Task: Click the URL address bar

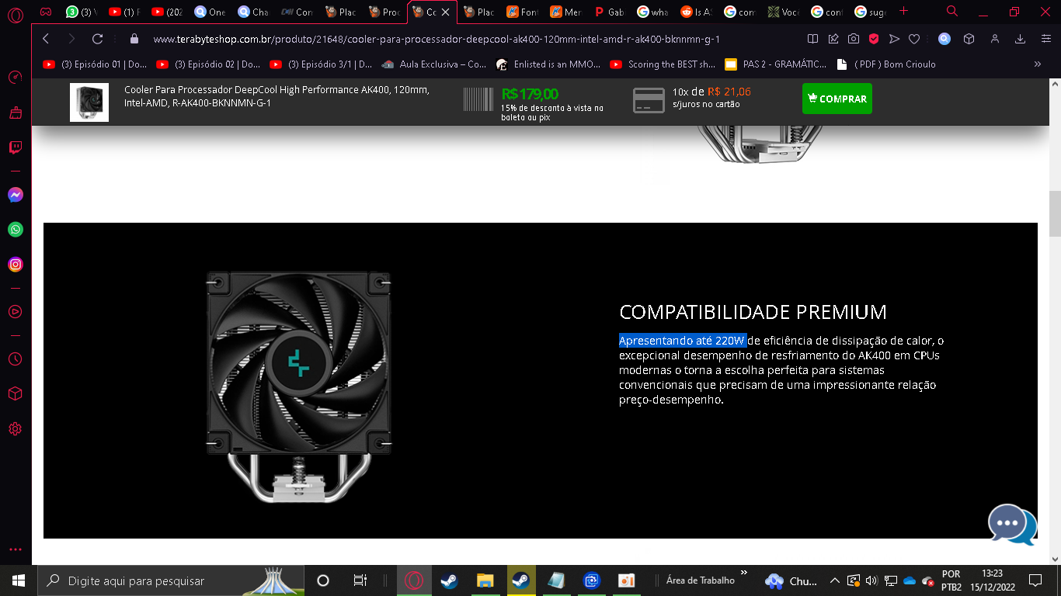Action: 466,39
